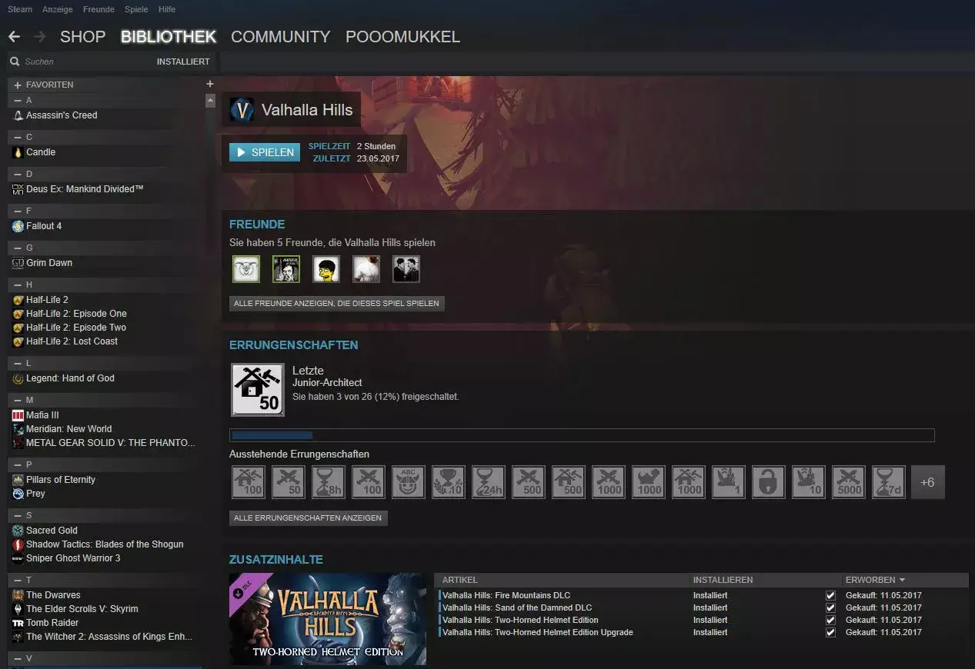The image size is (975, 669).
Task: Sort DLC list by ARTIKEL column header
Action: point(459,580)
